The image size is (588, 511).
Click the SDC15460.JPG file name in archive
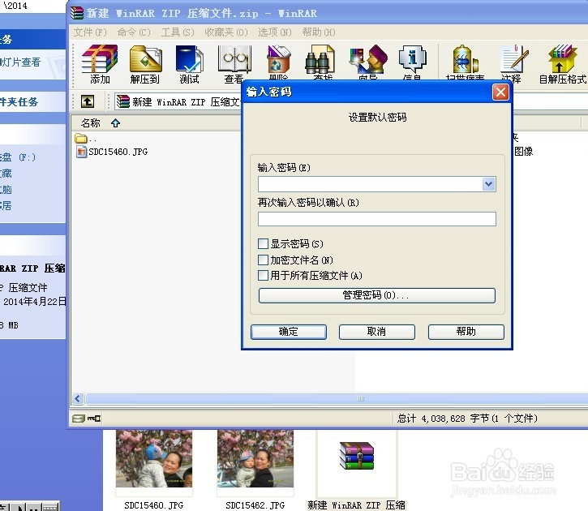point(118,152)
